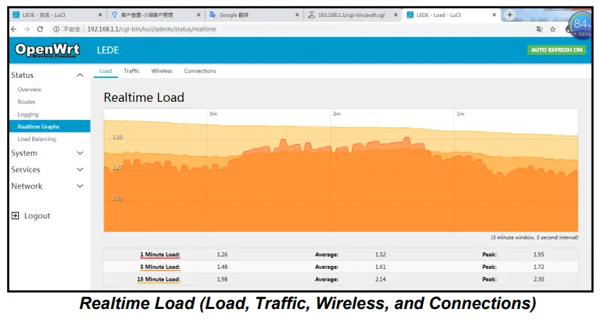Screen dimensions: 600x323
Task: Click the 3m marker on the graph
Action: click(213, 114)
